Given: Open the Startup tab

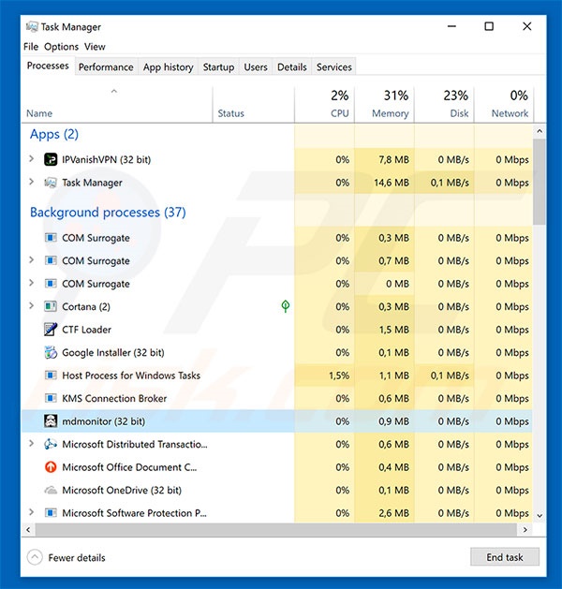Looking at the screenshot, I should click(x=218, y=66).
